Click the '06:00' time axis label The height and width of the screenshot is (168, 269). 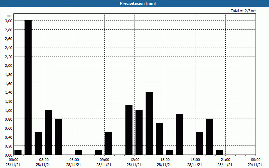point(74,160)
